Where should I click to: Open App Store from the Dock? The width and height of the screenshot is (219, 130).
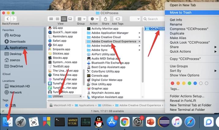click(x=112, y=122)
